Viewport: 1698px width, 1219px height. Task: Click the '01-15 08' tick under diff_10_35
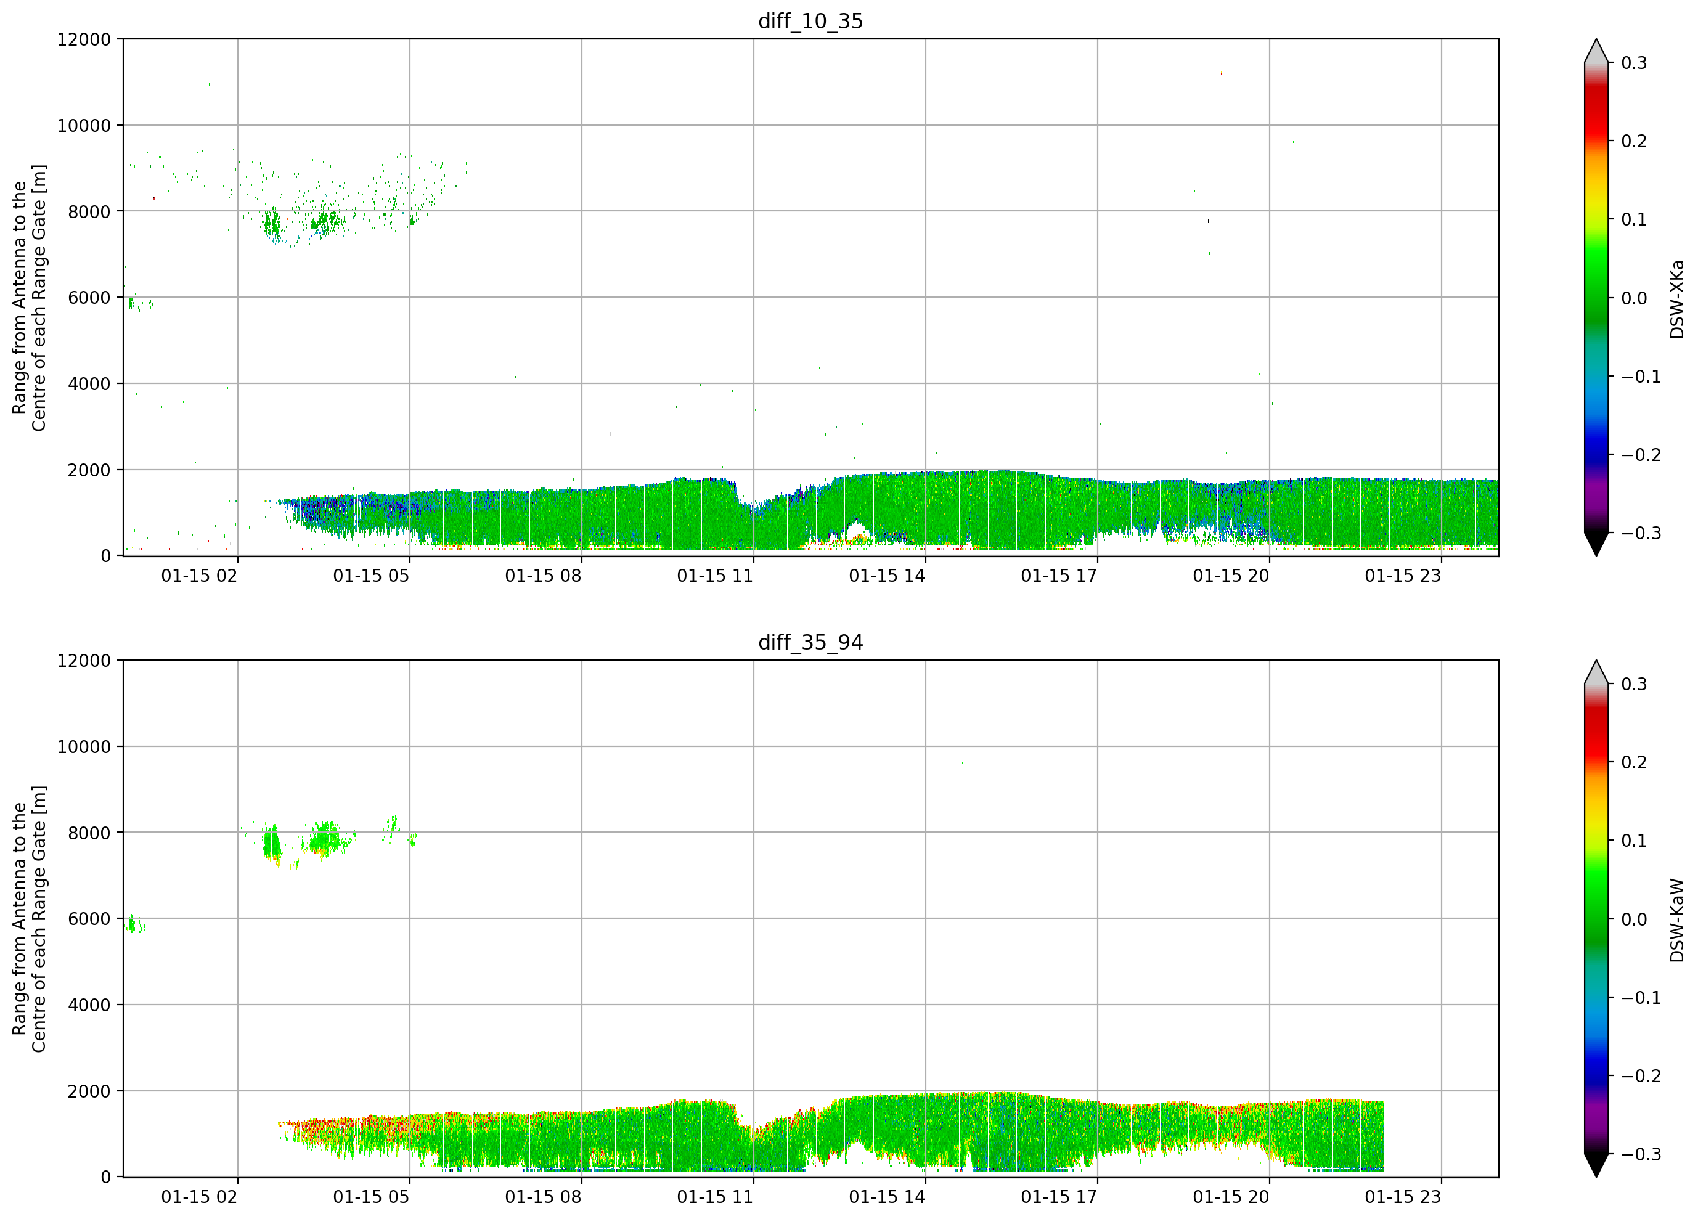543,576
